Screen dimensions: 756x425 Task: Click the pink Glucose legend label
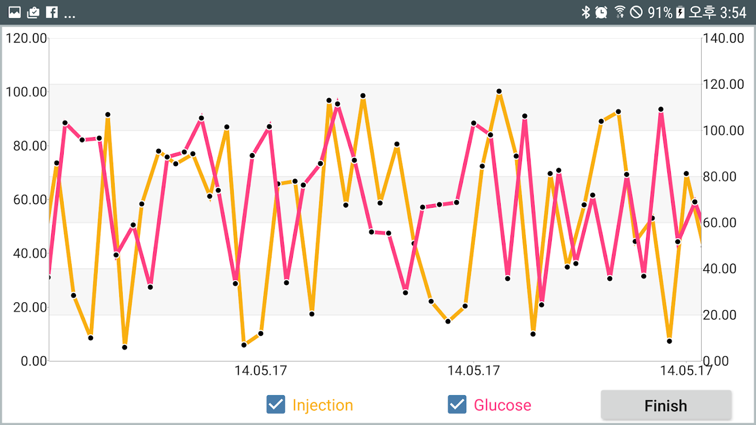pyautogui.click(x=502, y=405)
